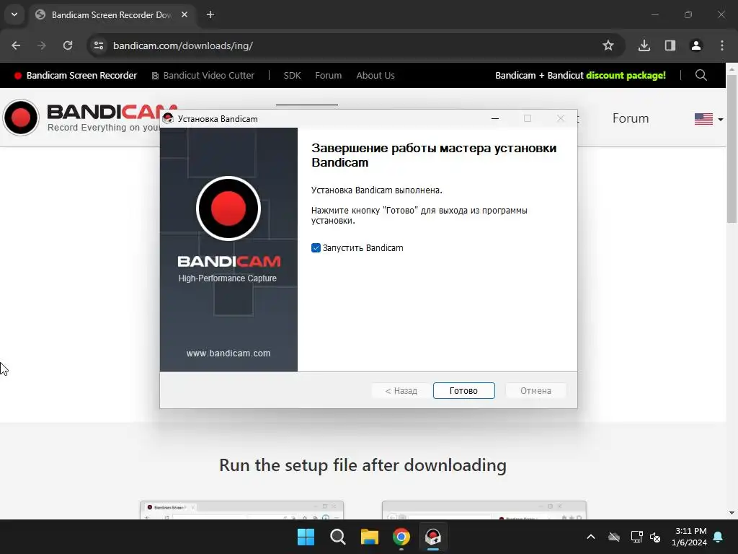Viewport: 738px width, 554px height.
Task: Open the Chrome profile icon
Action: pyautogui.click(x=696, y=45)
